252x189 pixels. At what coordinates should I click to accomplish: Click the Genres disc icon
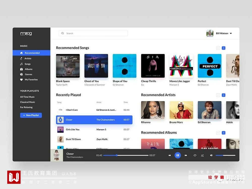pos(21,74)
